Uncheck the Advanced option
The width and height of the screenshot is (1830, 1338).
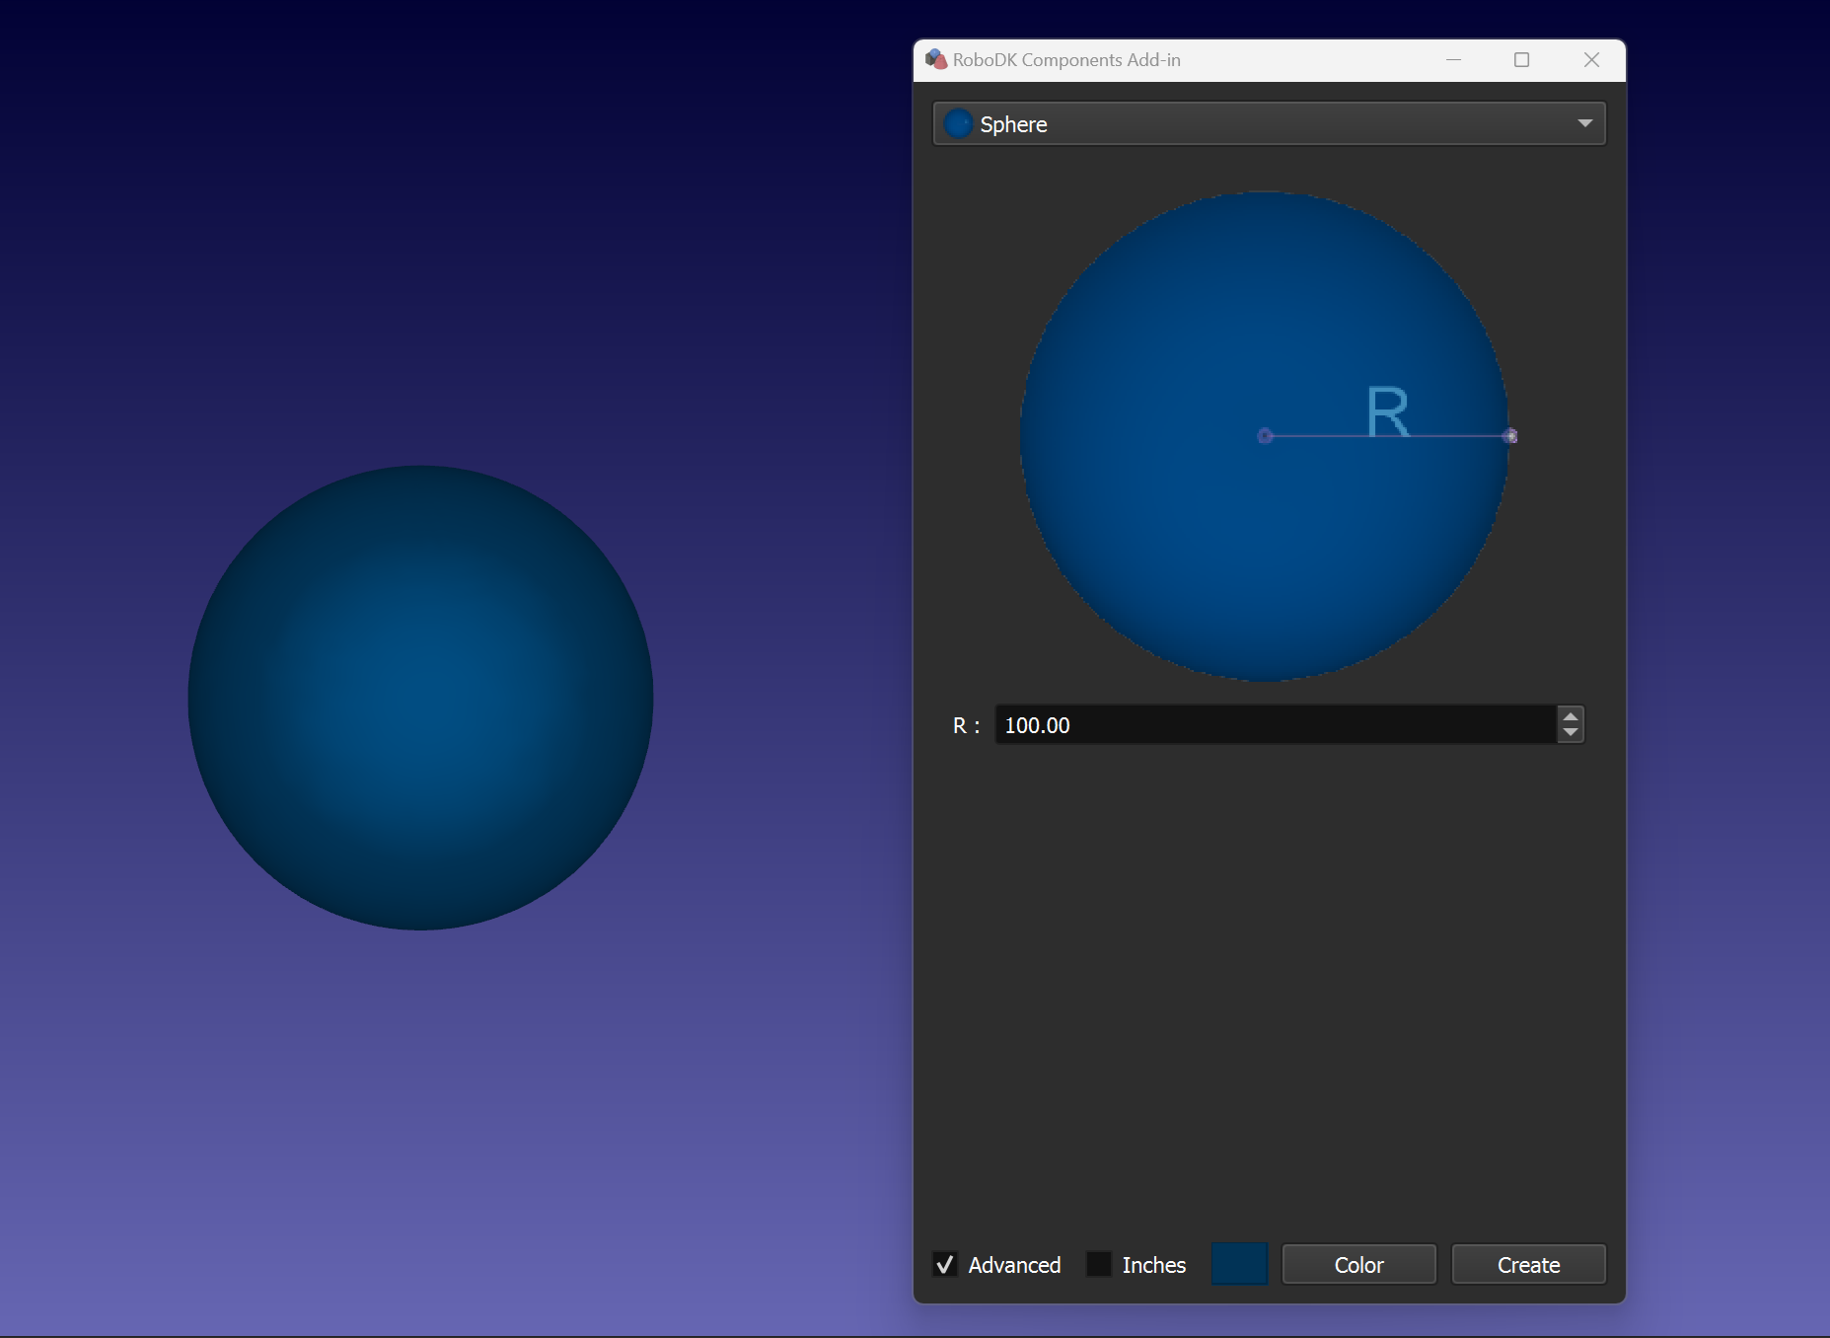(x=945, y=1264)
